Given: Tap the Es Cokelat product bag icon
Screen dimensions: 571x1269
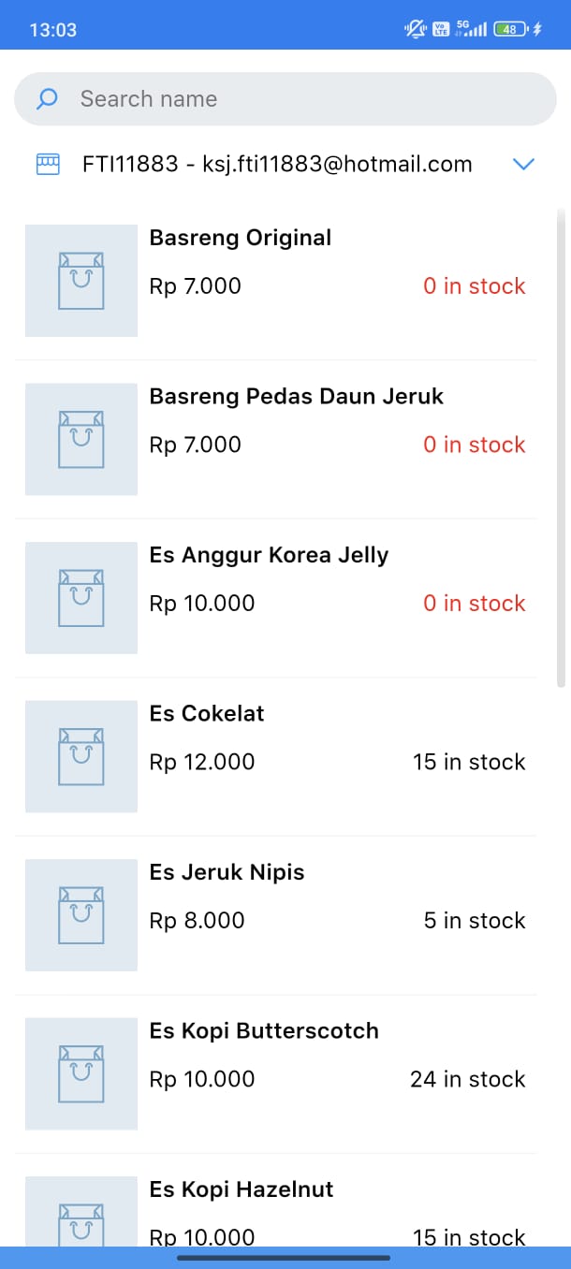Looking at the screenshot, I should pyautogui.click(x=81, y=756).
